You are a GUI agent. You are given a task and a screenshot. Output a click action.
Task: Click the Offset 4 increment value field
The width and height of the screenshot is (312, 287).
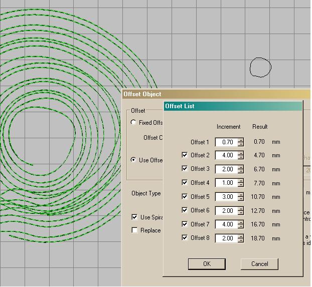[226, 183]
